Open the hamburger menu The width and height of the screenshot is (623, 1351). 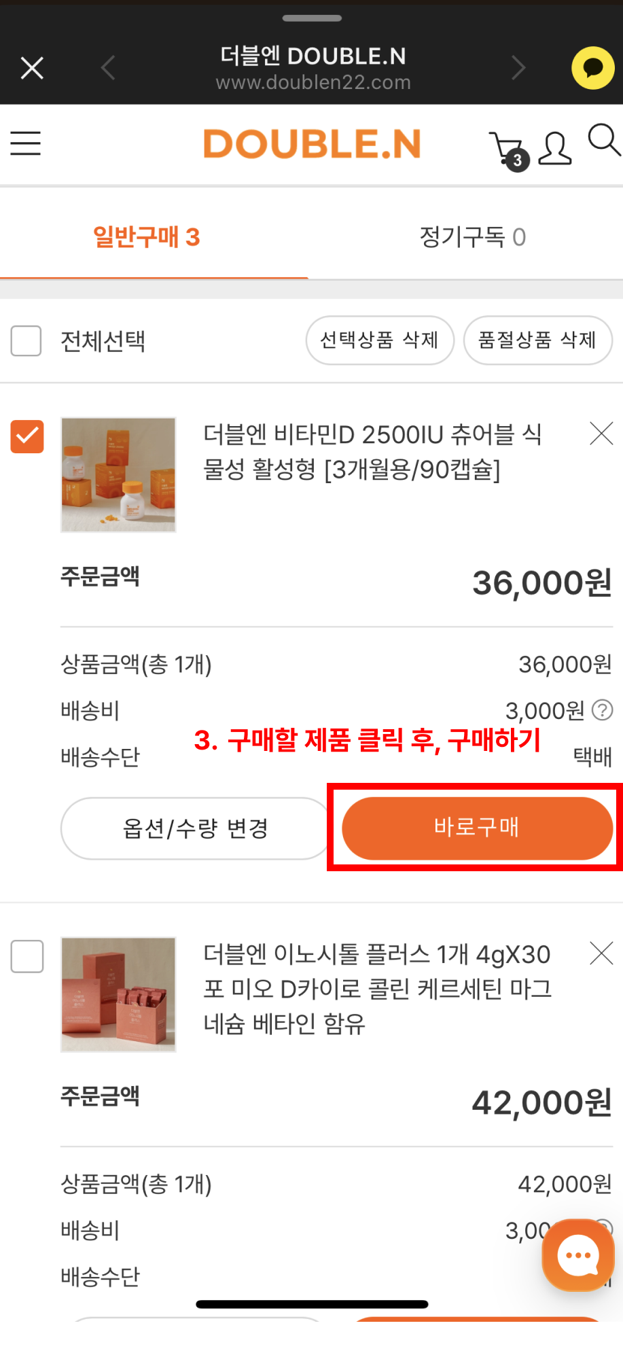26,143
